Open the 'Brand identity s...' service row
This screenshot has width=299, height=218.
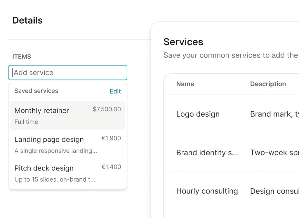(x=231, y=152)
